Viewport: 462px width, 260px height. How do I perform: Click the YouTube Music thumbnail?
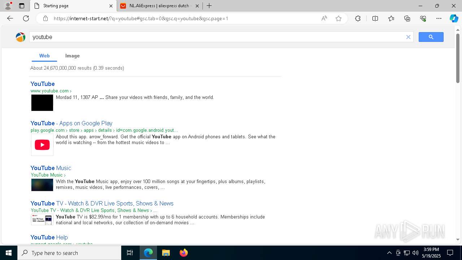tap(42, 185)
